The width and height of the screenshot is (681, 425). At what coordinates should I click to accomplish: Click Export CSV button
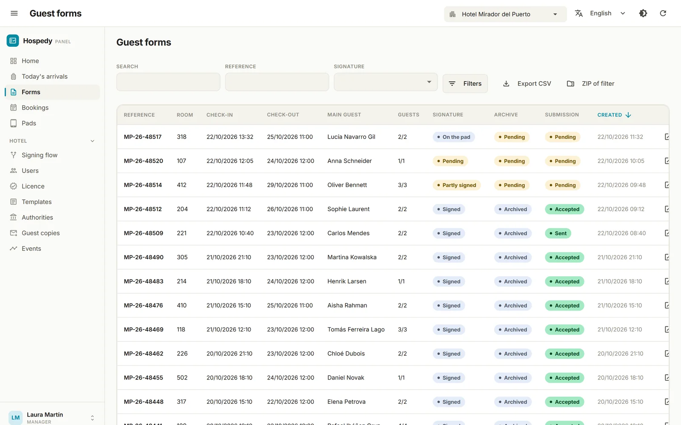[527, 84]
